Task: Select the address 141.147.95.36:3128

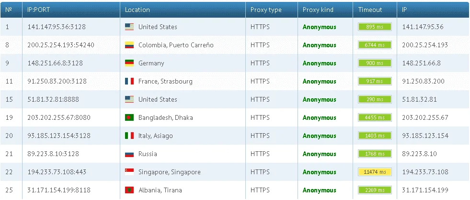Action: click(57, 27)
